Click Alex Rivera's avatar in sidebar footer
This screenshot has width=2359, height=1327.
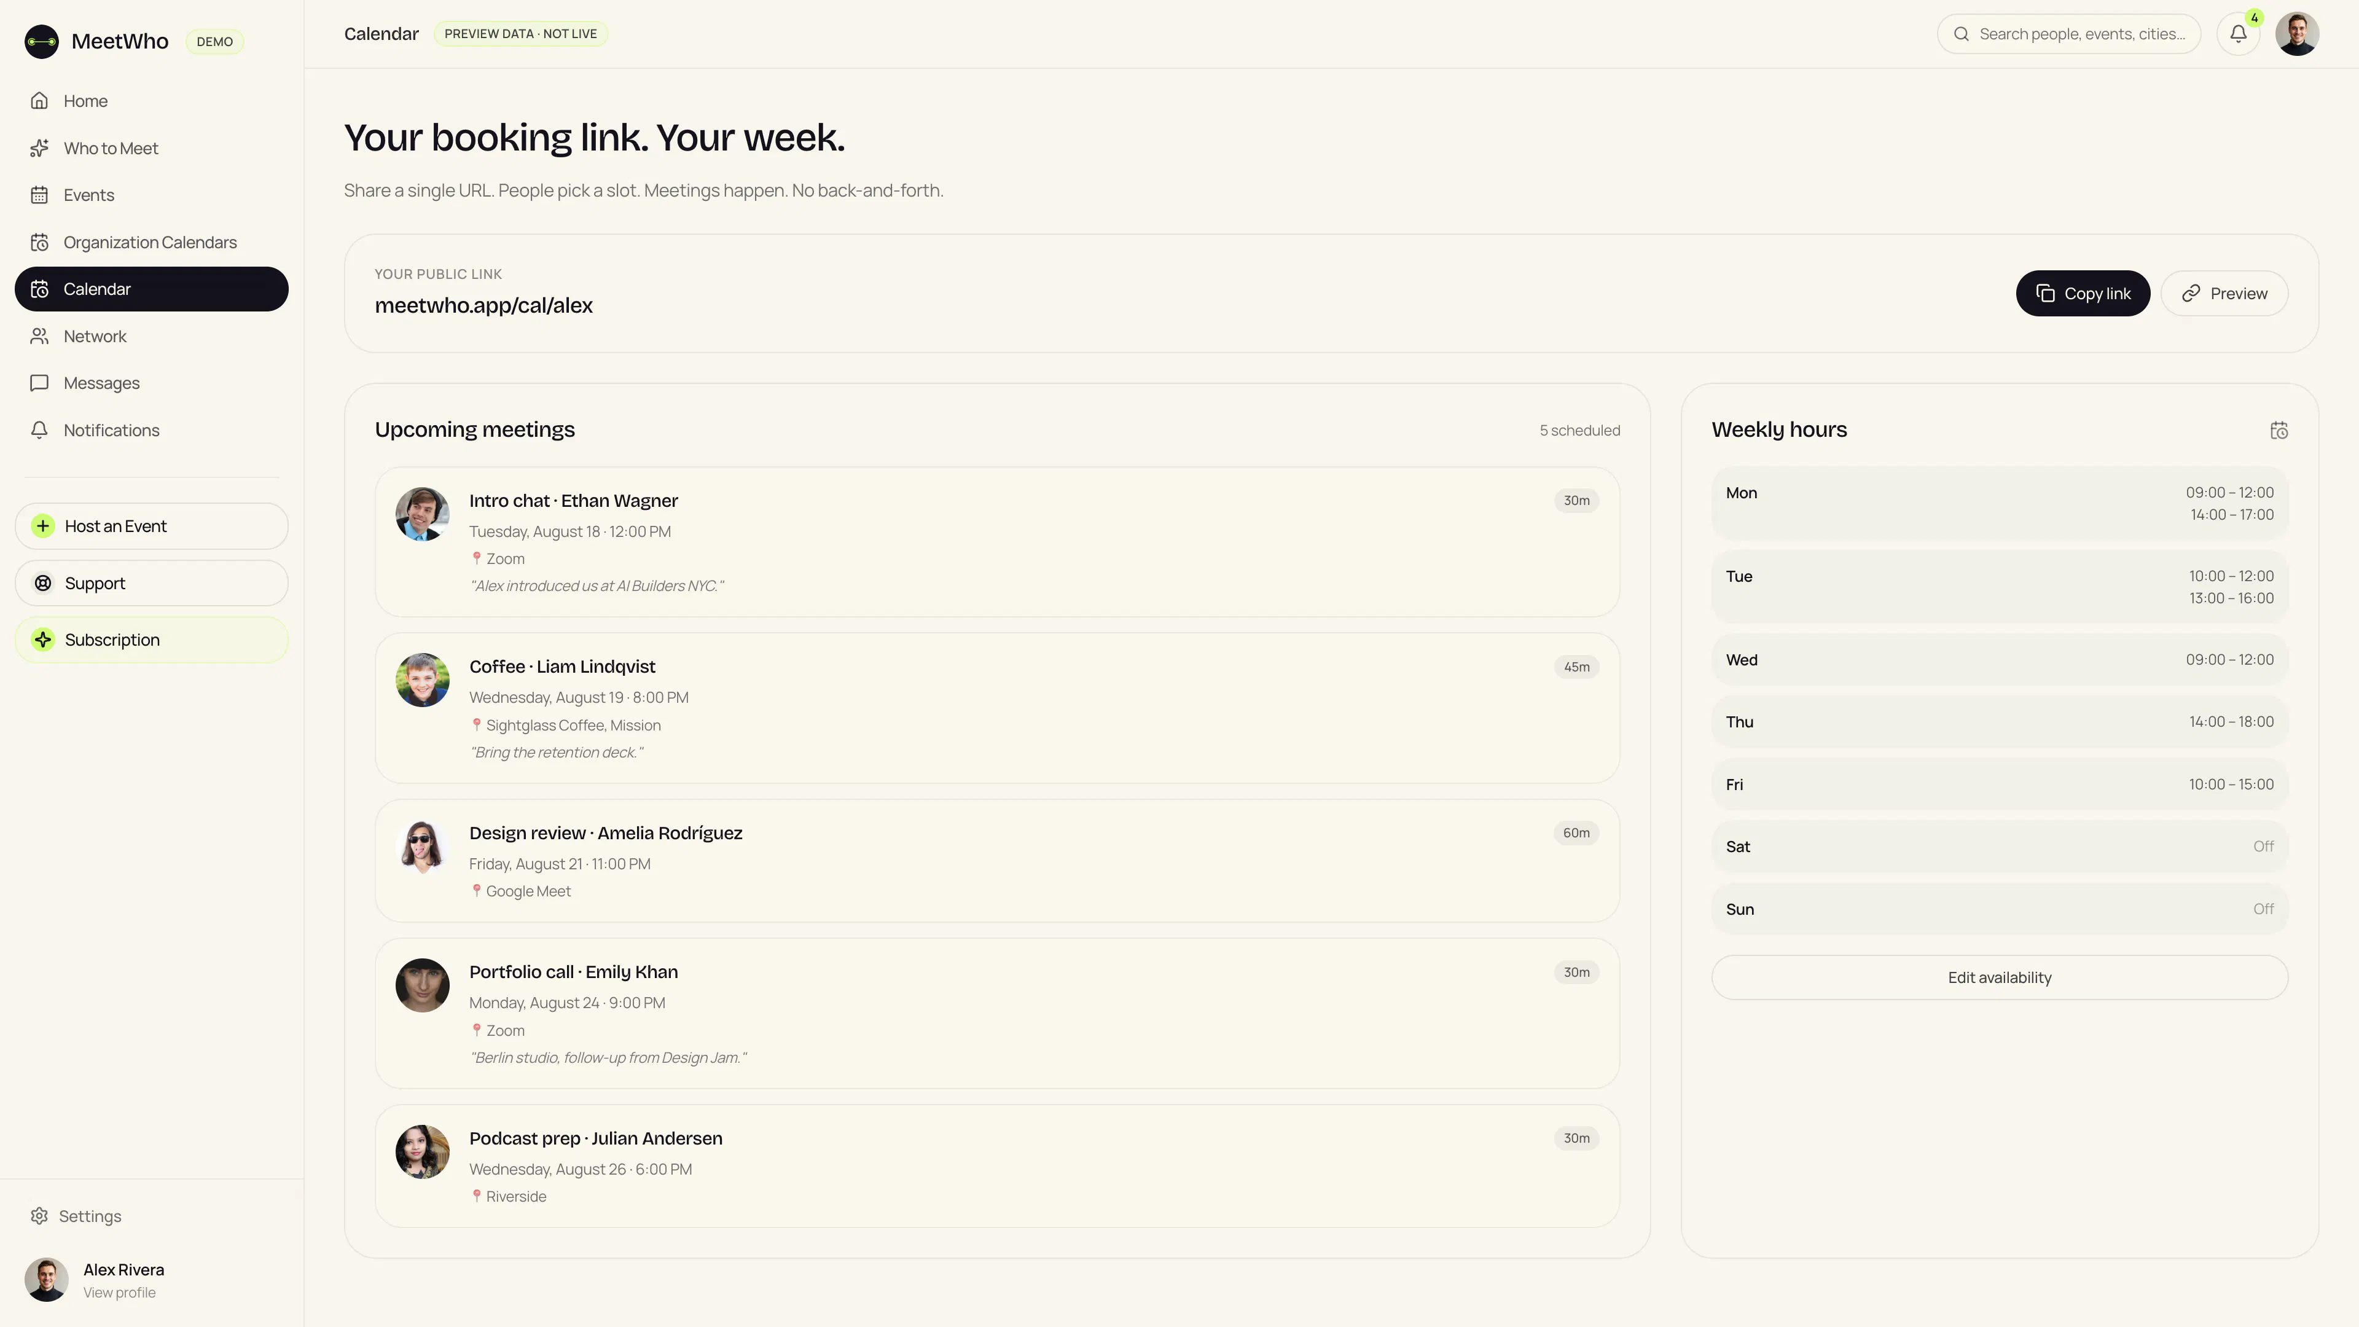pyautogui.click(x=47, y=1279)
